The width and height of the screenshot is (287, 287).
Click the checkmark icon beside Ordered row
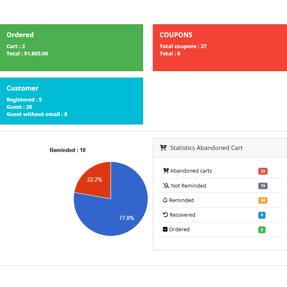point(165,229)
